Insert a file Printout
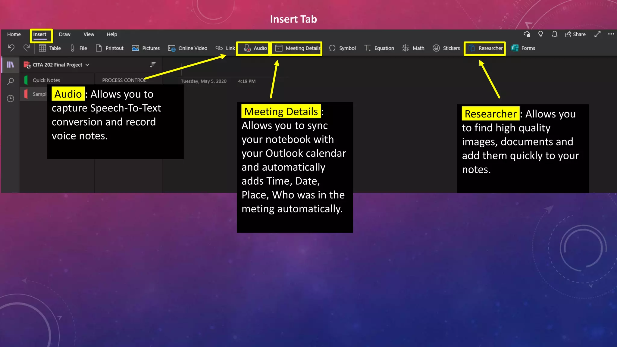The image size is (617, 347). (110, 48)
